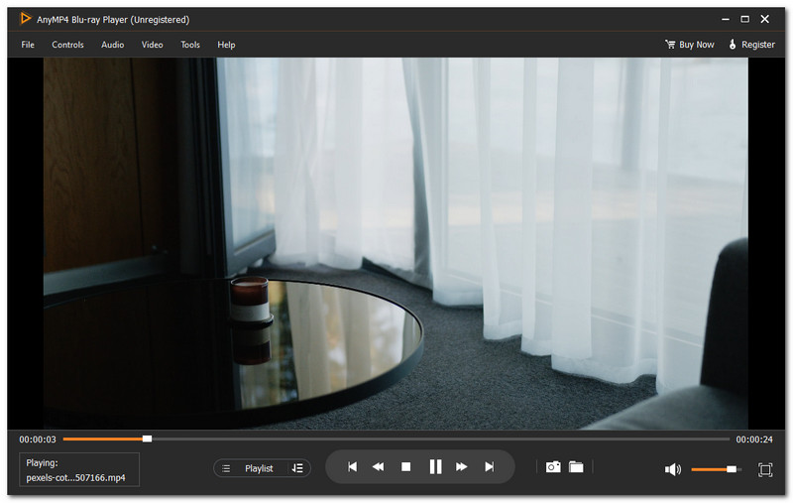Click the shopping cart icon
Image resolution: width=793 pixels, height=503 pixels.
coord(670,44)
